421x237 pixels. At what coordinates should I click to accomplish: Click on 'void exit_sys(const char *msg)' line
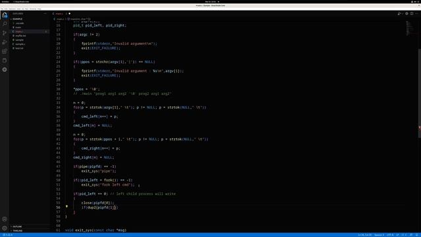pyautogui.click(x=95, y=230)
